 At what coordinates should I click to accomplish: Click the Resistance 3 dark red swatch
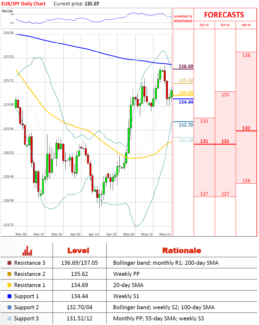(9, 263)
